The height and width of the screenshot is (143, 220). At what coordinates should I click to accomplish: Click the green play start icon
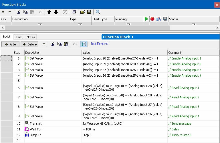pyautogui.click(x=146, y=19)
